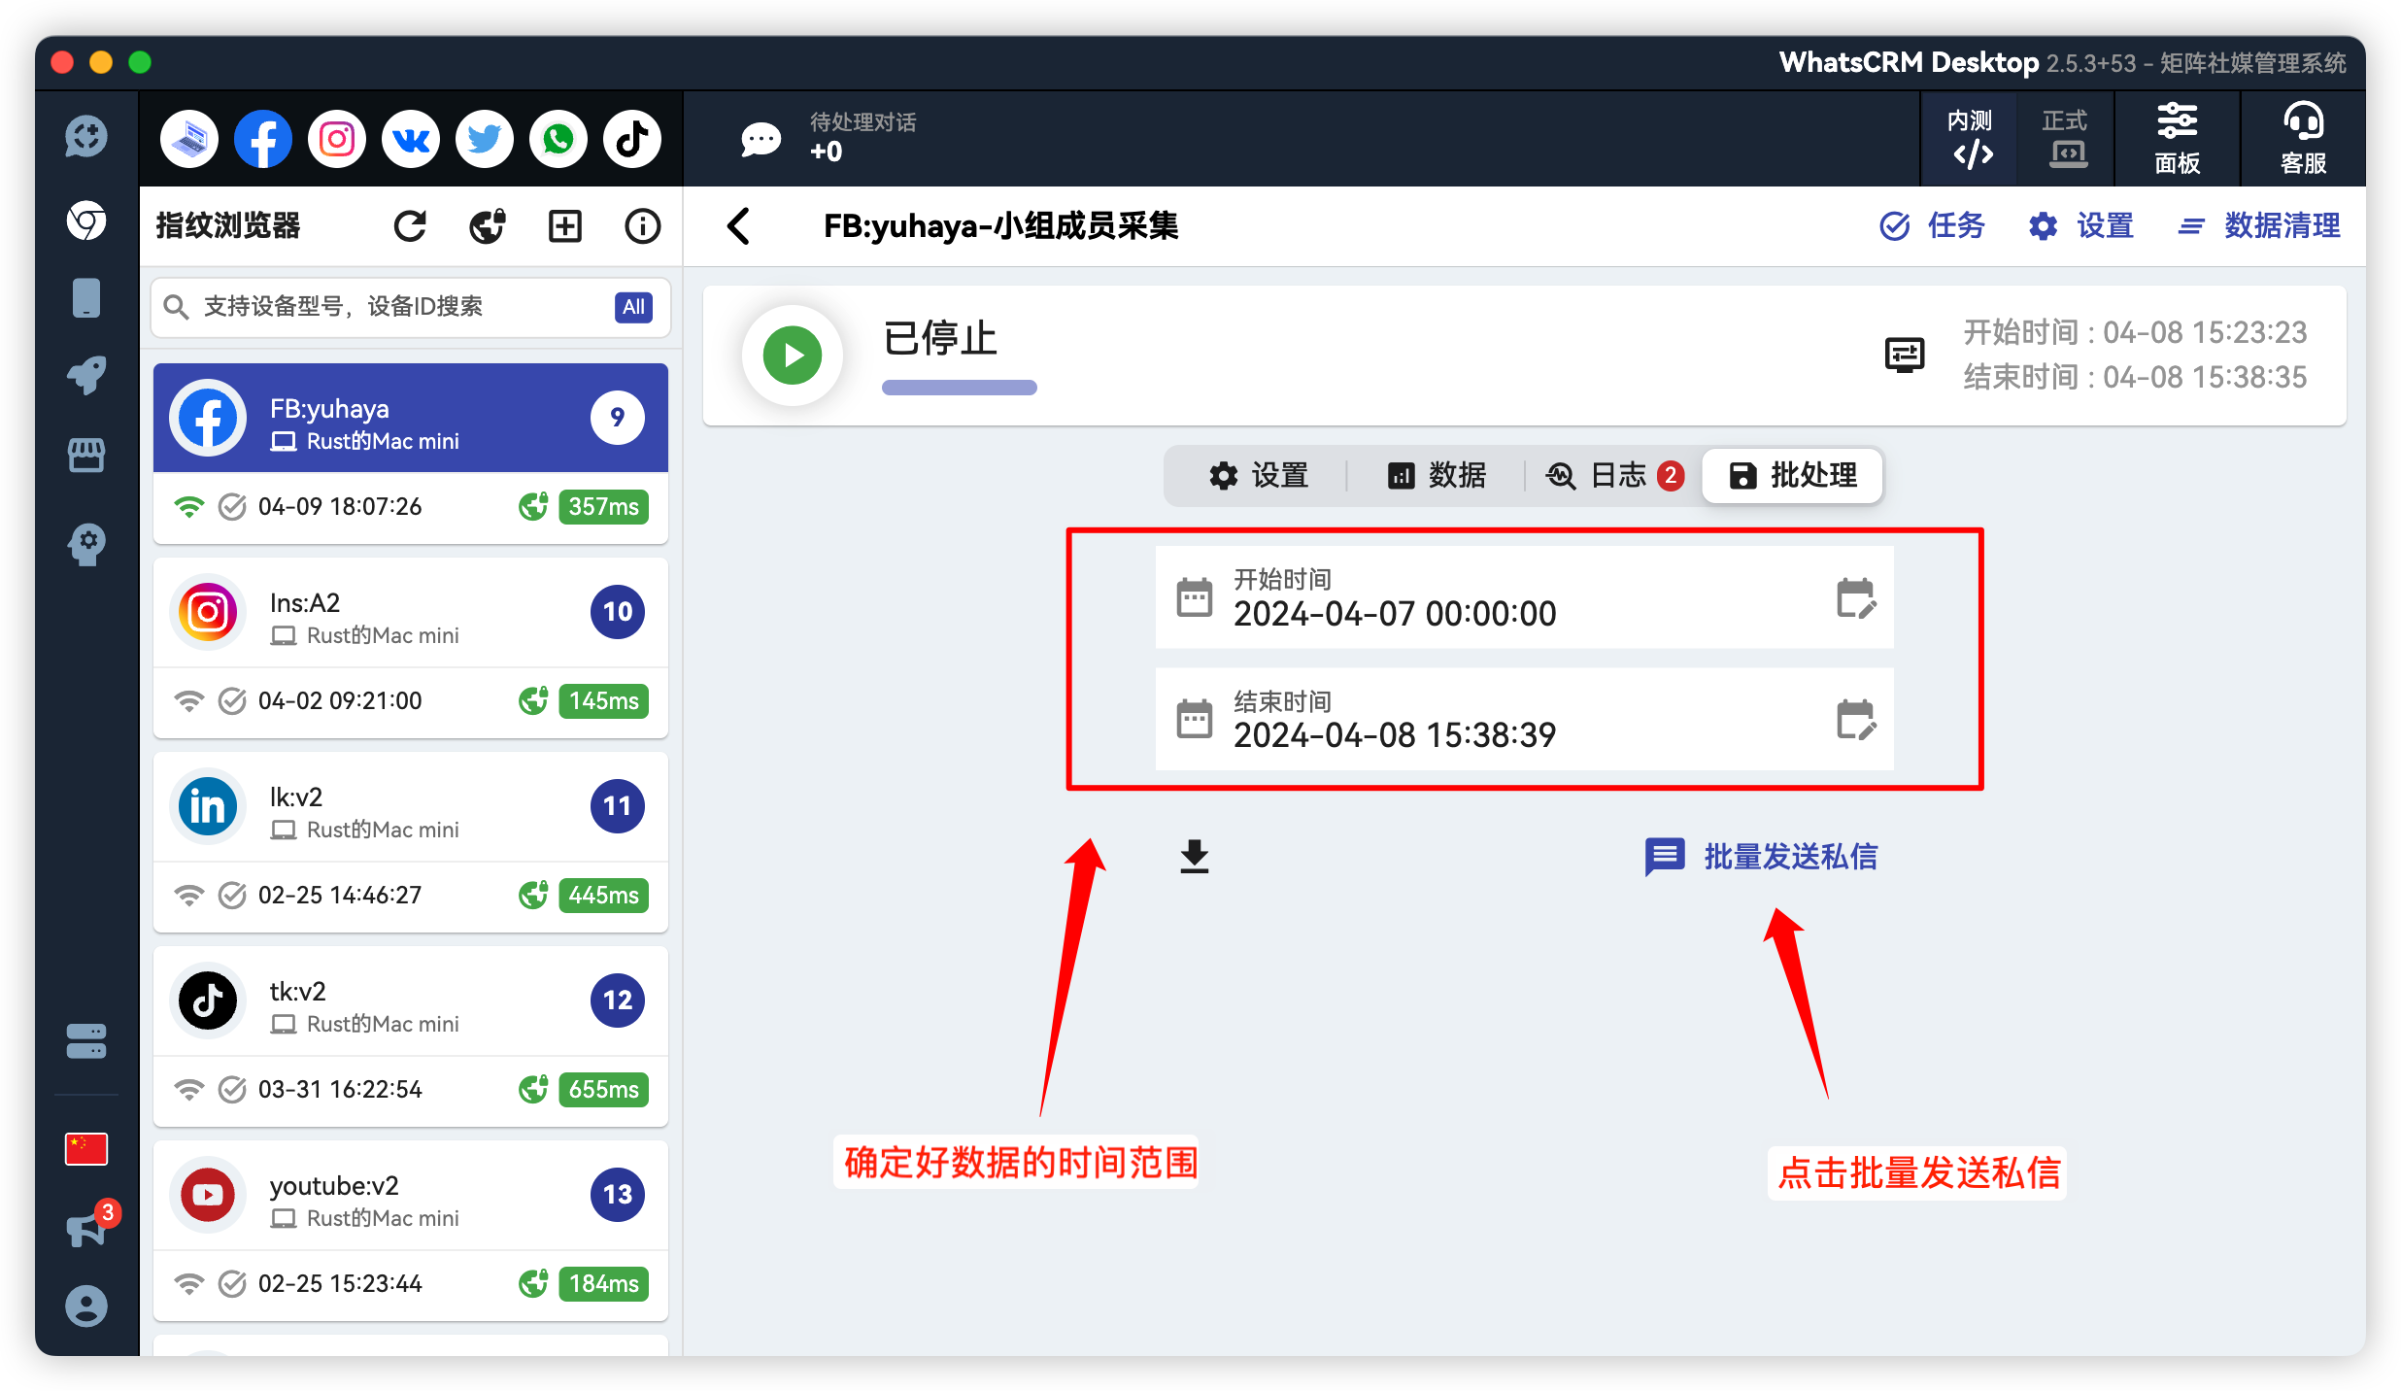Open the 客服 customer service panel
2401x1391 pixels.
[x=2301, y=138]
